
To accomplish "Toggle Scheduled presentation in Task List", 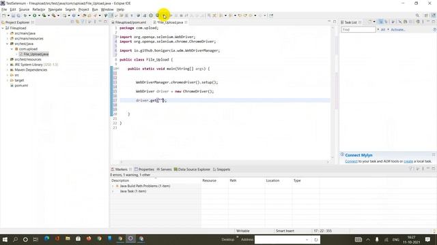I will (x=386, y=22).
